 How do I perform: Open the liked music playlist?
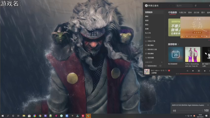[151, 66]
